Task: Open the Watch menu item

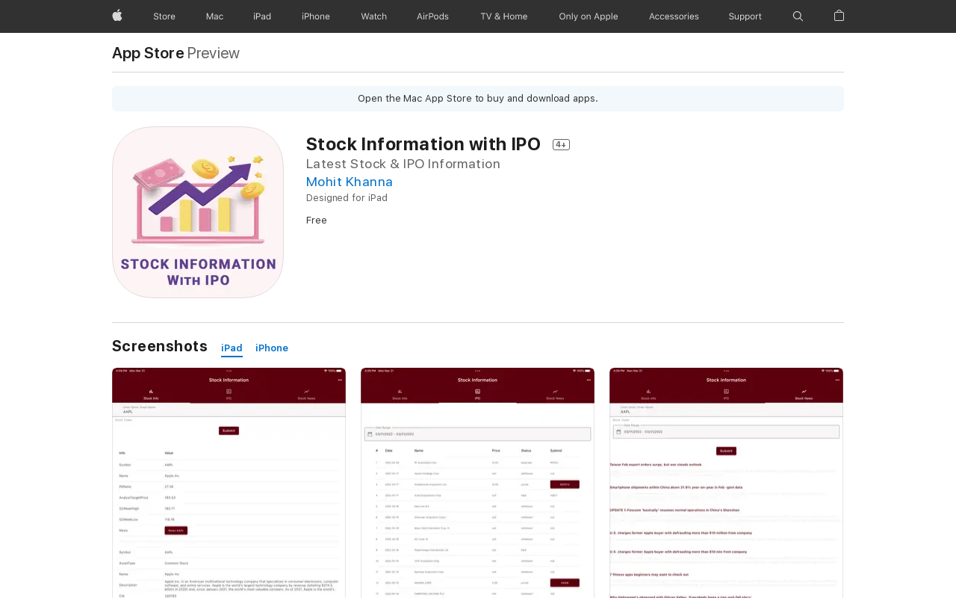Action: click(x=373, y=16)
